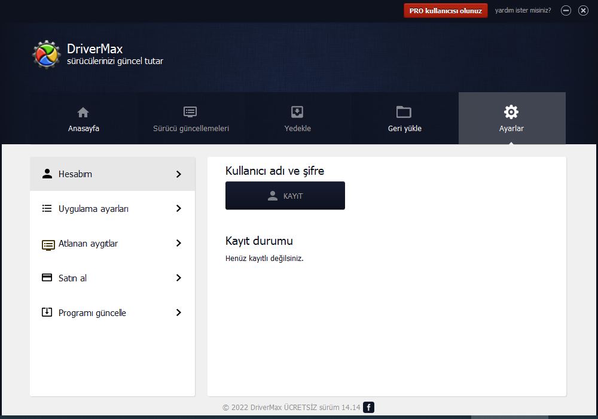
Task: Expand the Atlanan aygıtlar chevron
Action: pos(178,243)
